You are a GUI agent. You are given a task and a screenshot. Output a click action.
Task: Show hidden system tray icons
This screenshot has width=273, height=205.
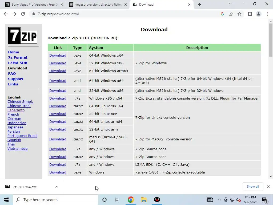click(x=219, y=200)
